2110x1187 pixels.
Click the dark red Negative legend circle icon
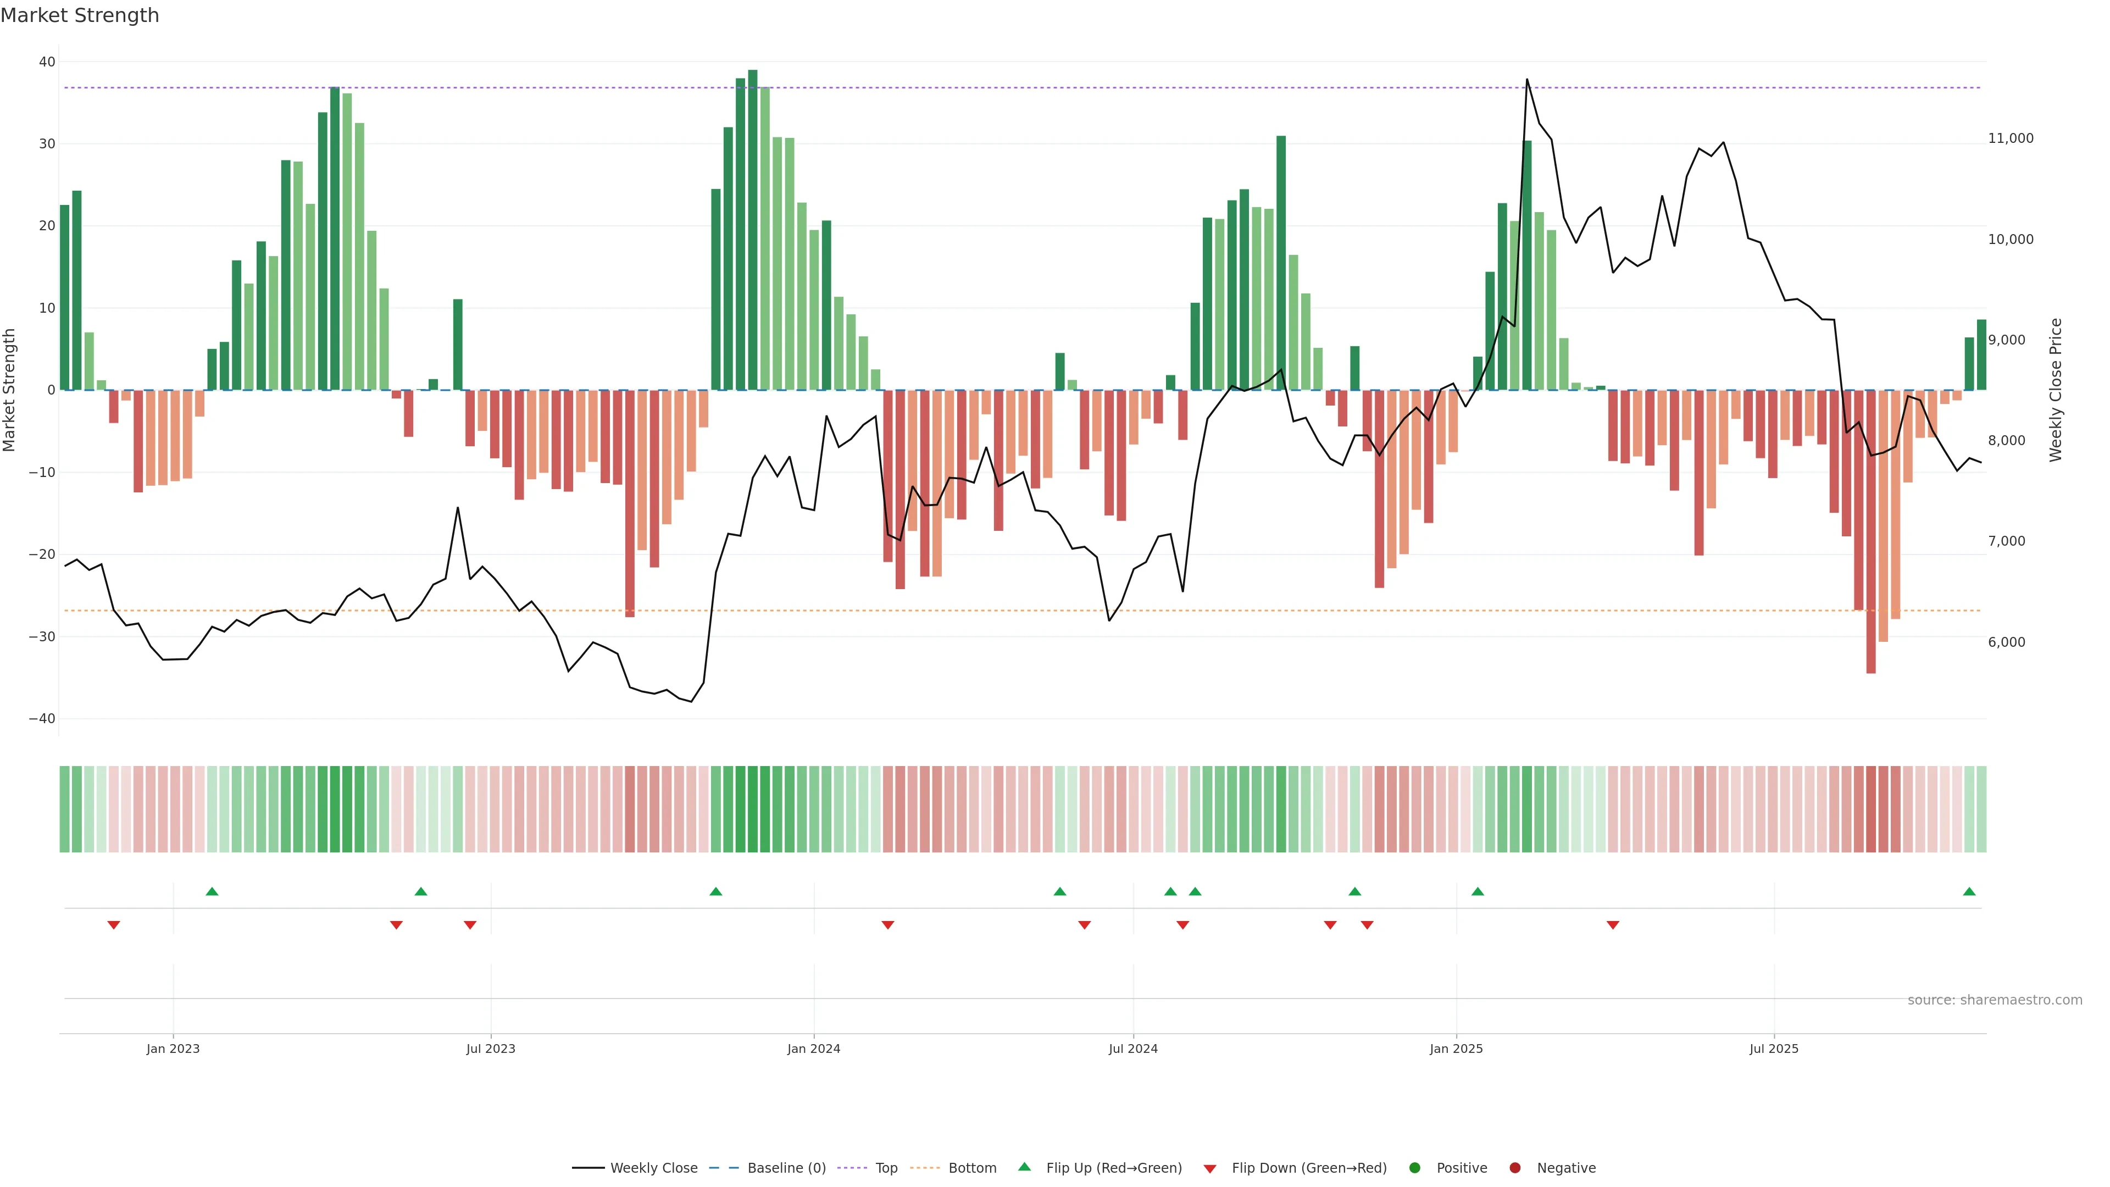pos(1514,1167)
